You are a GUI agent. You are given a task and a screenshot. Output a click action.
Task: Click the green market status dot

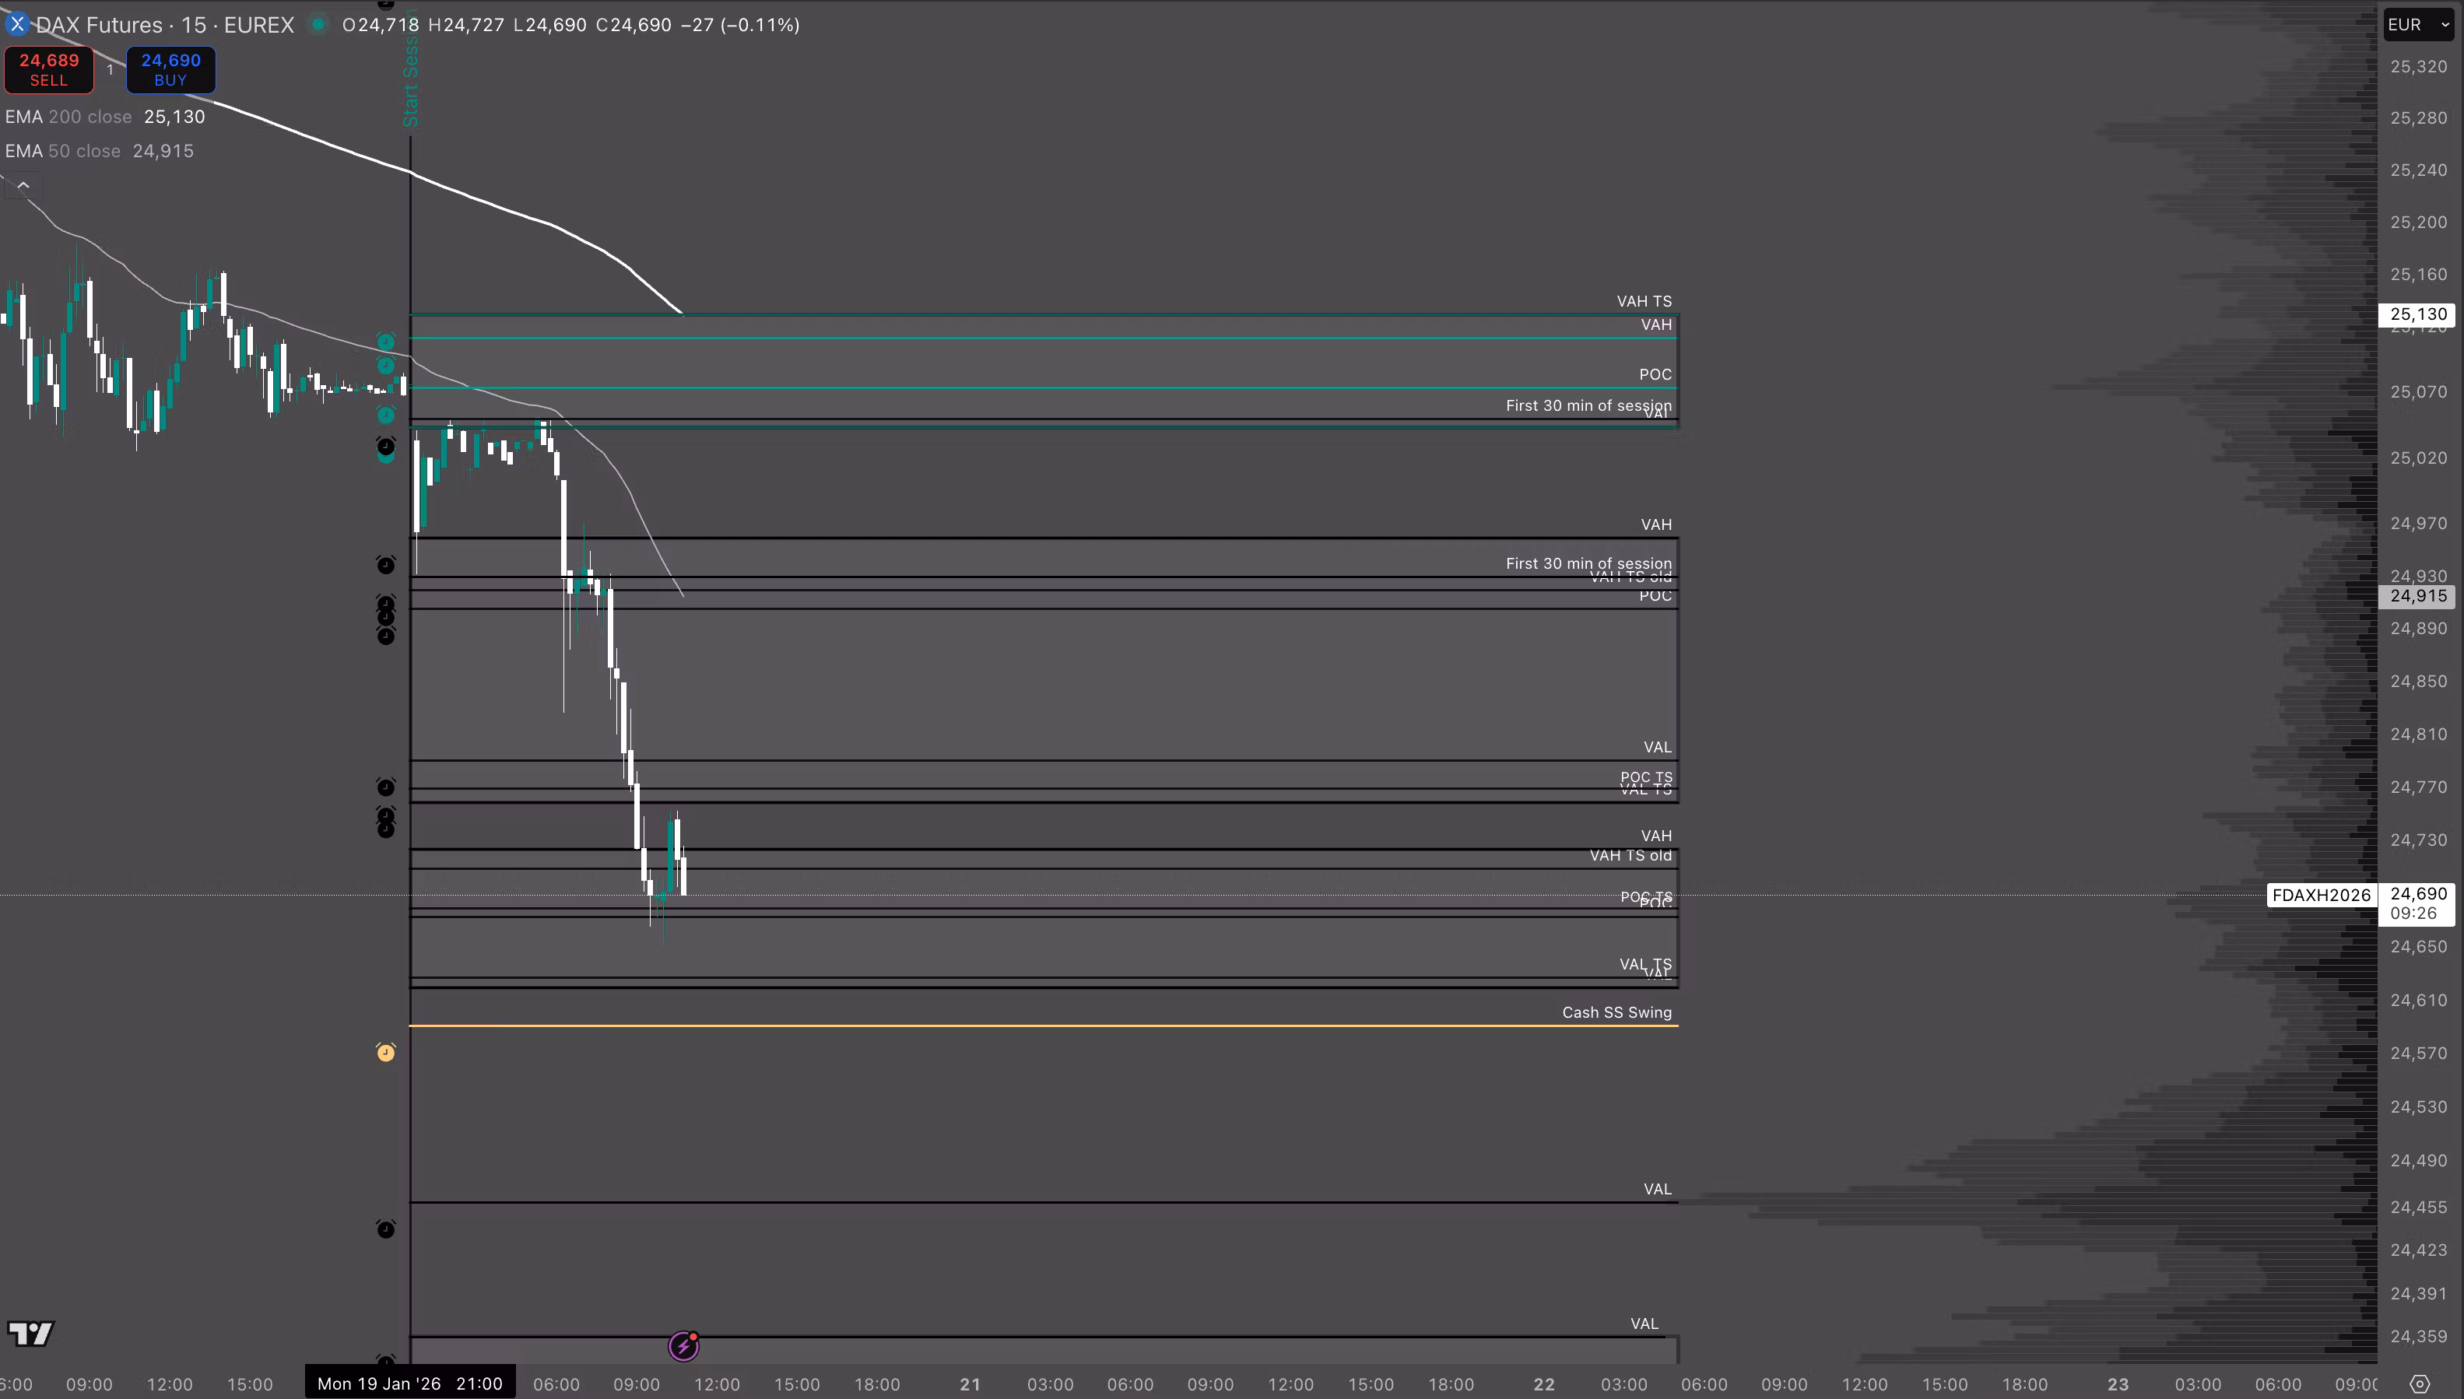click(318, 24)
